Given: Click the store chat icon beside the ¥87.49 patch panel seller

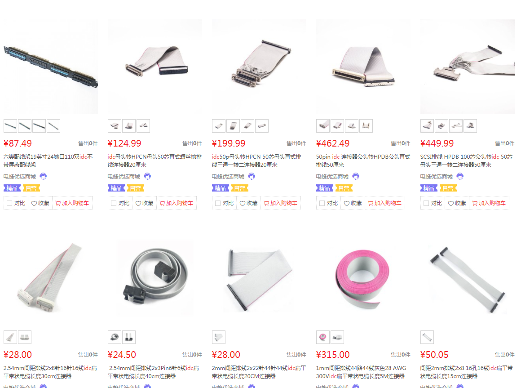Looking at the screenshot, I should pos(43,176).
